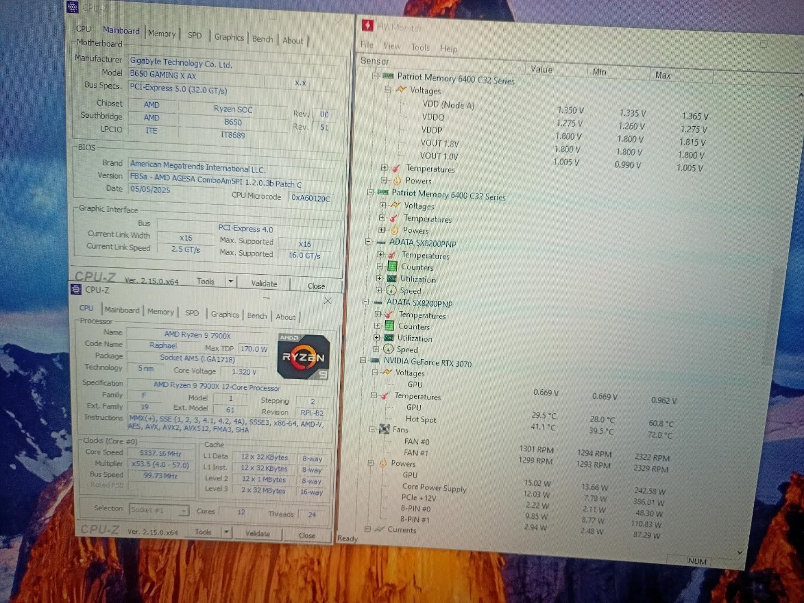Open Bench tab in upper CPU-Z window
This screenshot has width=804, height=603.
tap(262, 39)
